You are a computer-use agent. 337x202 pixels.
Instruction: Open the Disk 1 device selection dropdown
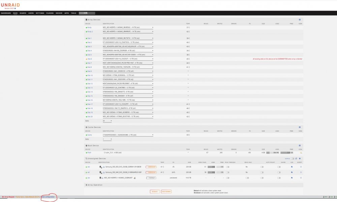click(128, 38)
